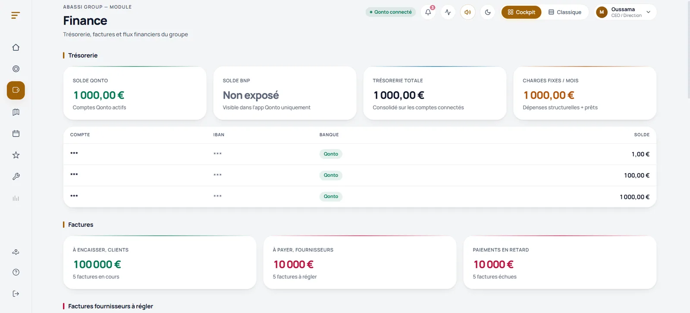
Task: Open the hamburger menu icon
Action: (x=16, y=15)
